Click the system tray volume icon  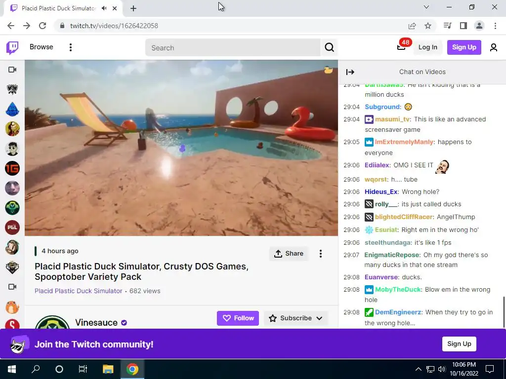442,369
